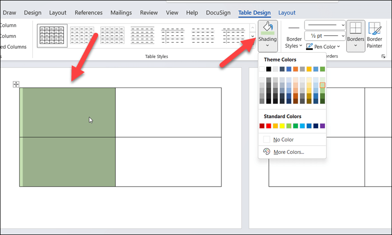The width and height of the screenshot is (392, 235).
Task: Select the first Table Grid style
Action: point(52,36)
